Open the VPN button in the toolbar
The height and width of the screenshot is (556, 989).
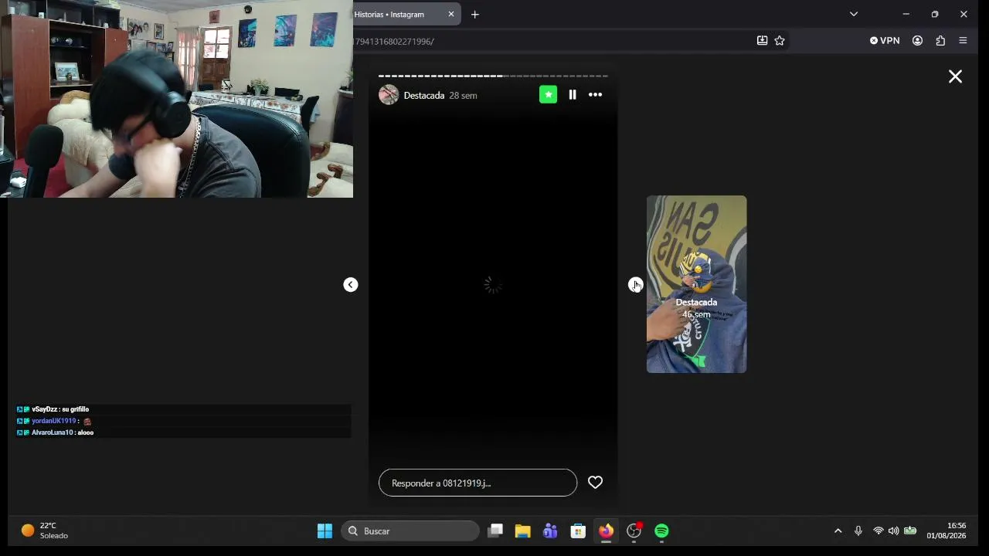[885, 41]
